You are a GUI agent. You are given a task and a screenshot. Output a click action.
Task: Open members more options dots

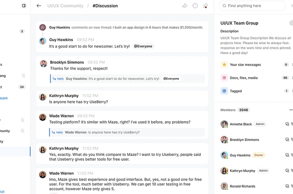(291, 110)
